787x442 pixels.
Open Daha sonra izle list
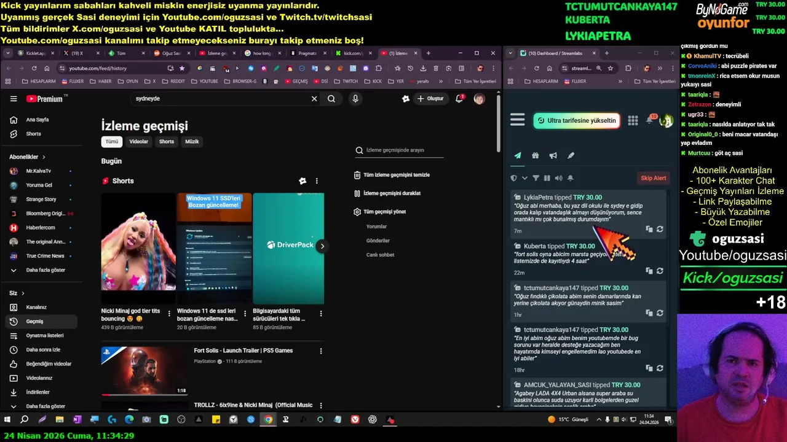43,350
